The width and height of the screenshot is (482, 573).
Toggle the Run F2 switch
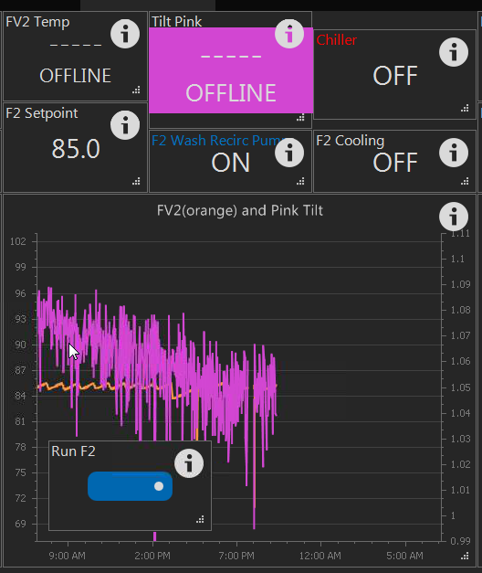[x=130, y=486]
